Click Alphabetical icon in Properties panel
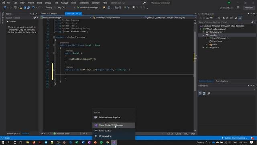 (204, 93)
